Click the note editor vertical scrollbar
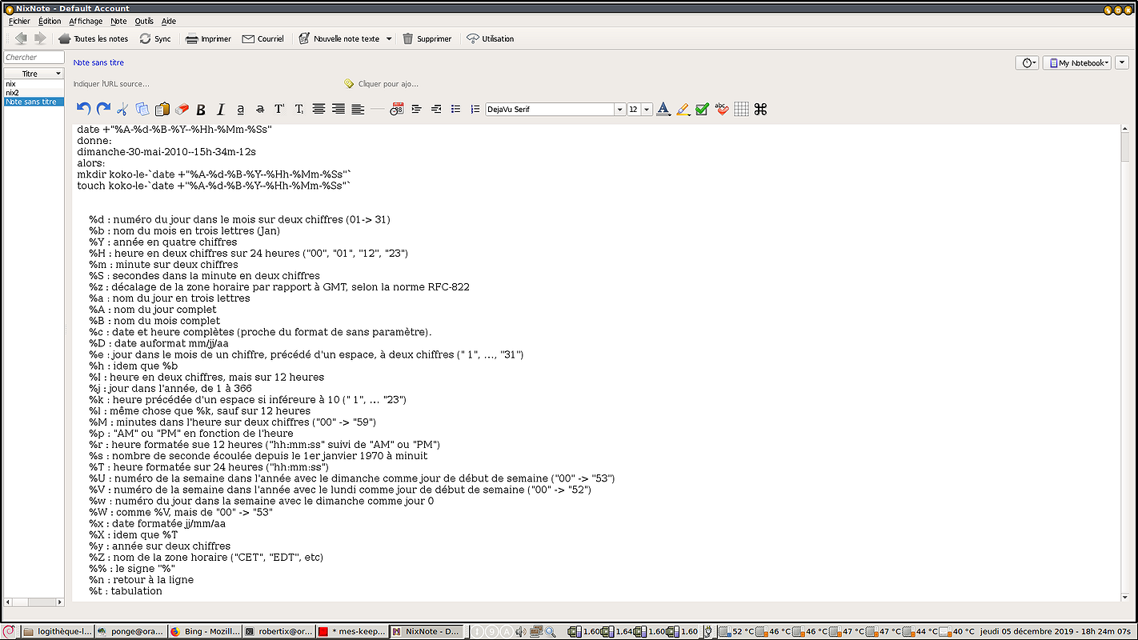The width and height of the screenshot is (1138, 640). [x=1125, y=362]
